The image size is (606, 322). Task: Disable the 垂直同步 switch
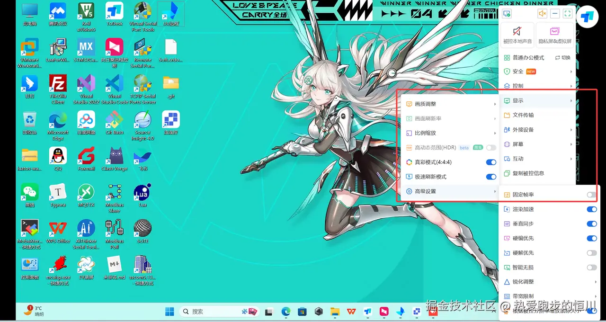coord(591,224)
